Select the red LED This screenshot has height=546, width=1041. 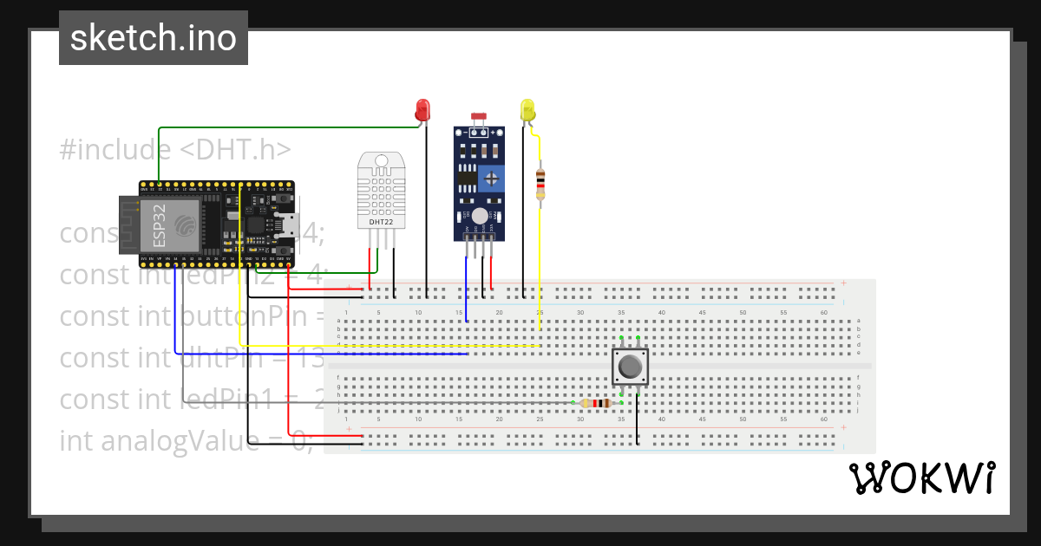point(423,109)
